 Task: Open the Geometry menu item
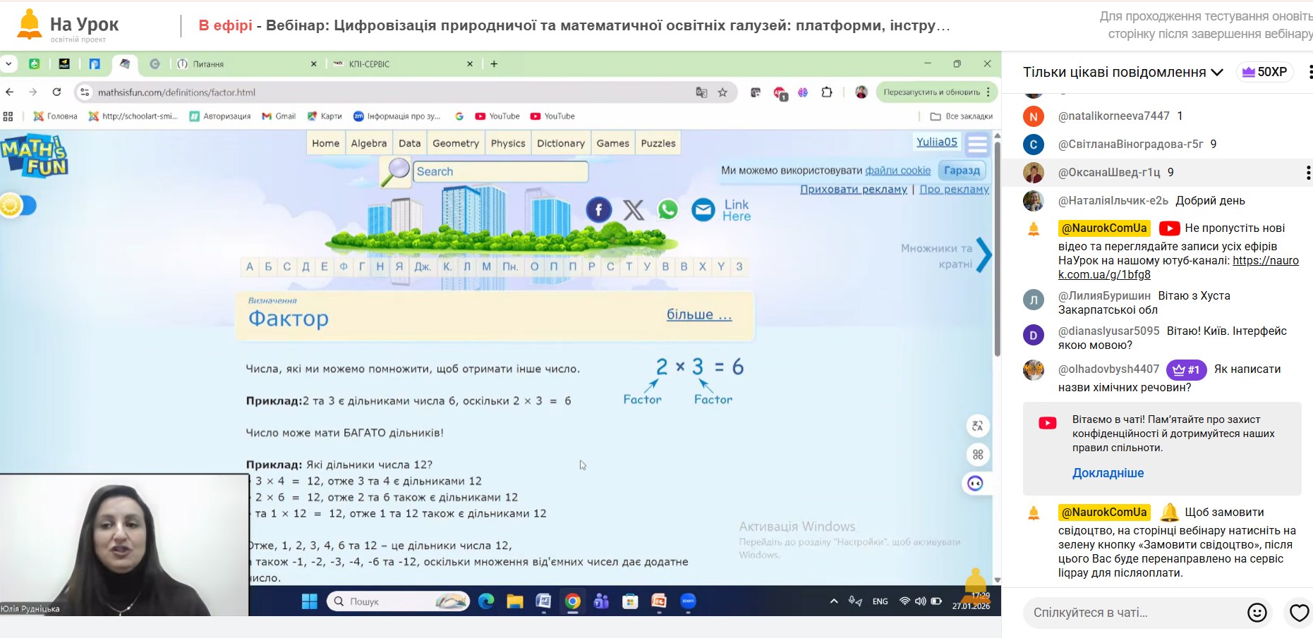point(455,143)
